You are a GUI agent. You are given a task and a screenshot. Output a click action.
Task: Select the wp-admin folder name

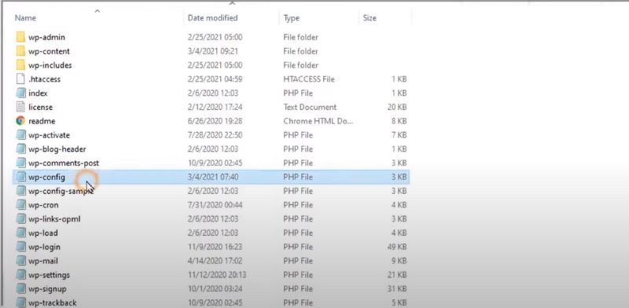pyautogui.click(x=46, y=37)
